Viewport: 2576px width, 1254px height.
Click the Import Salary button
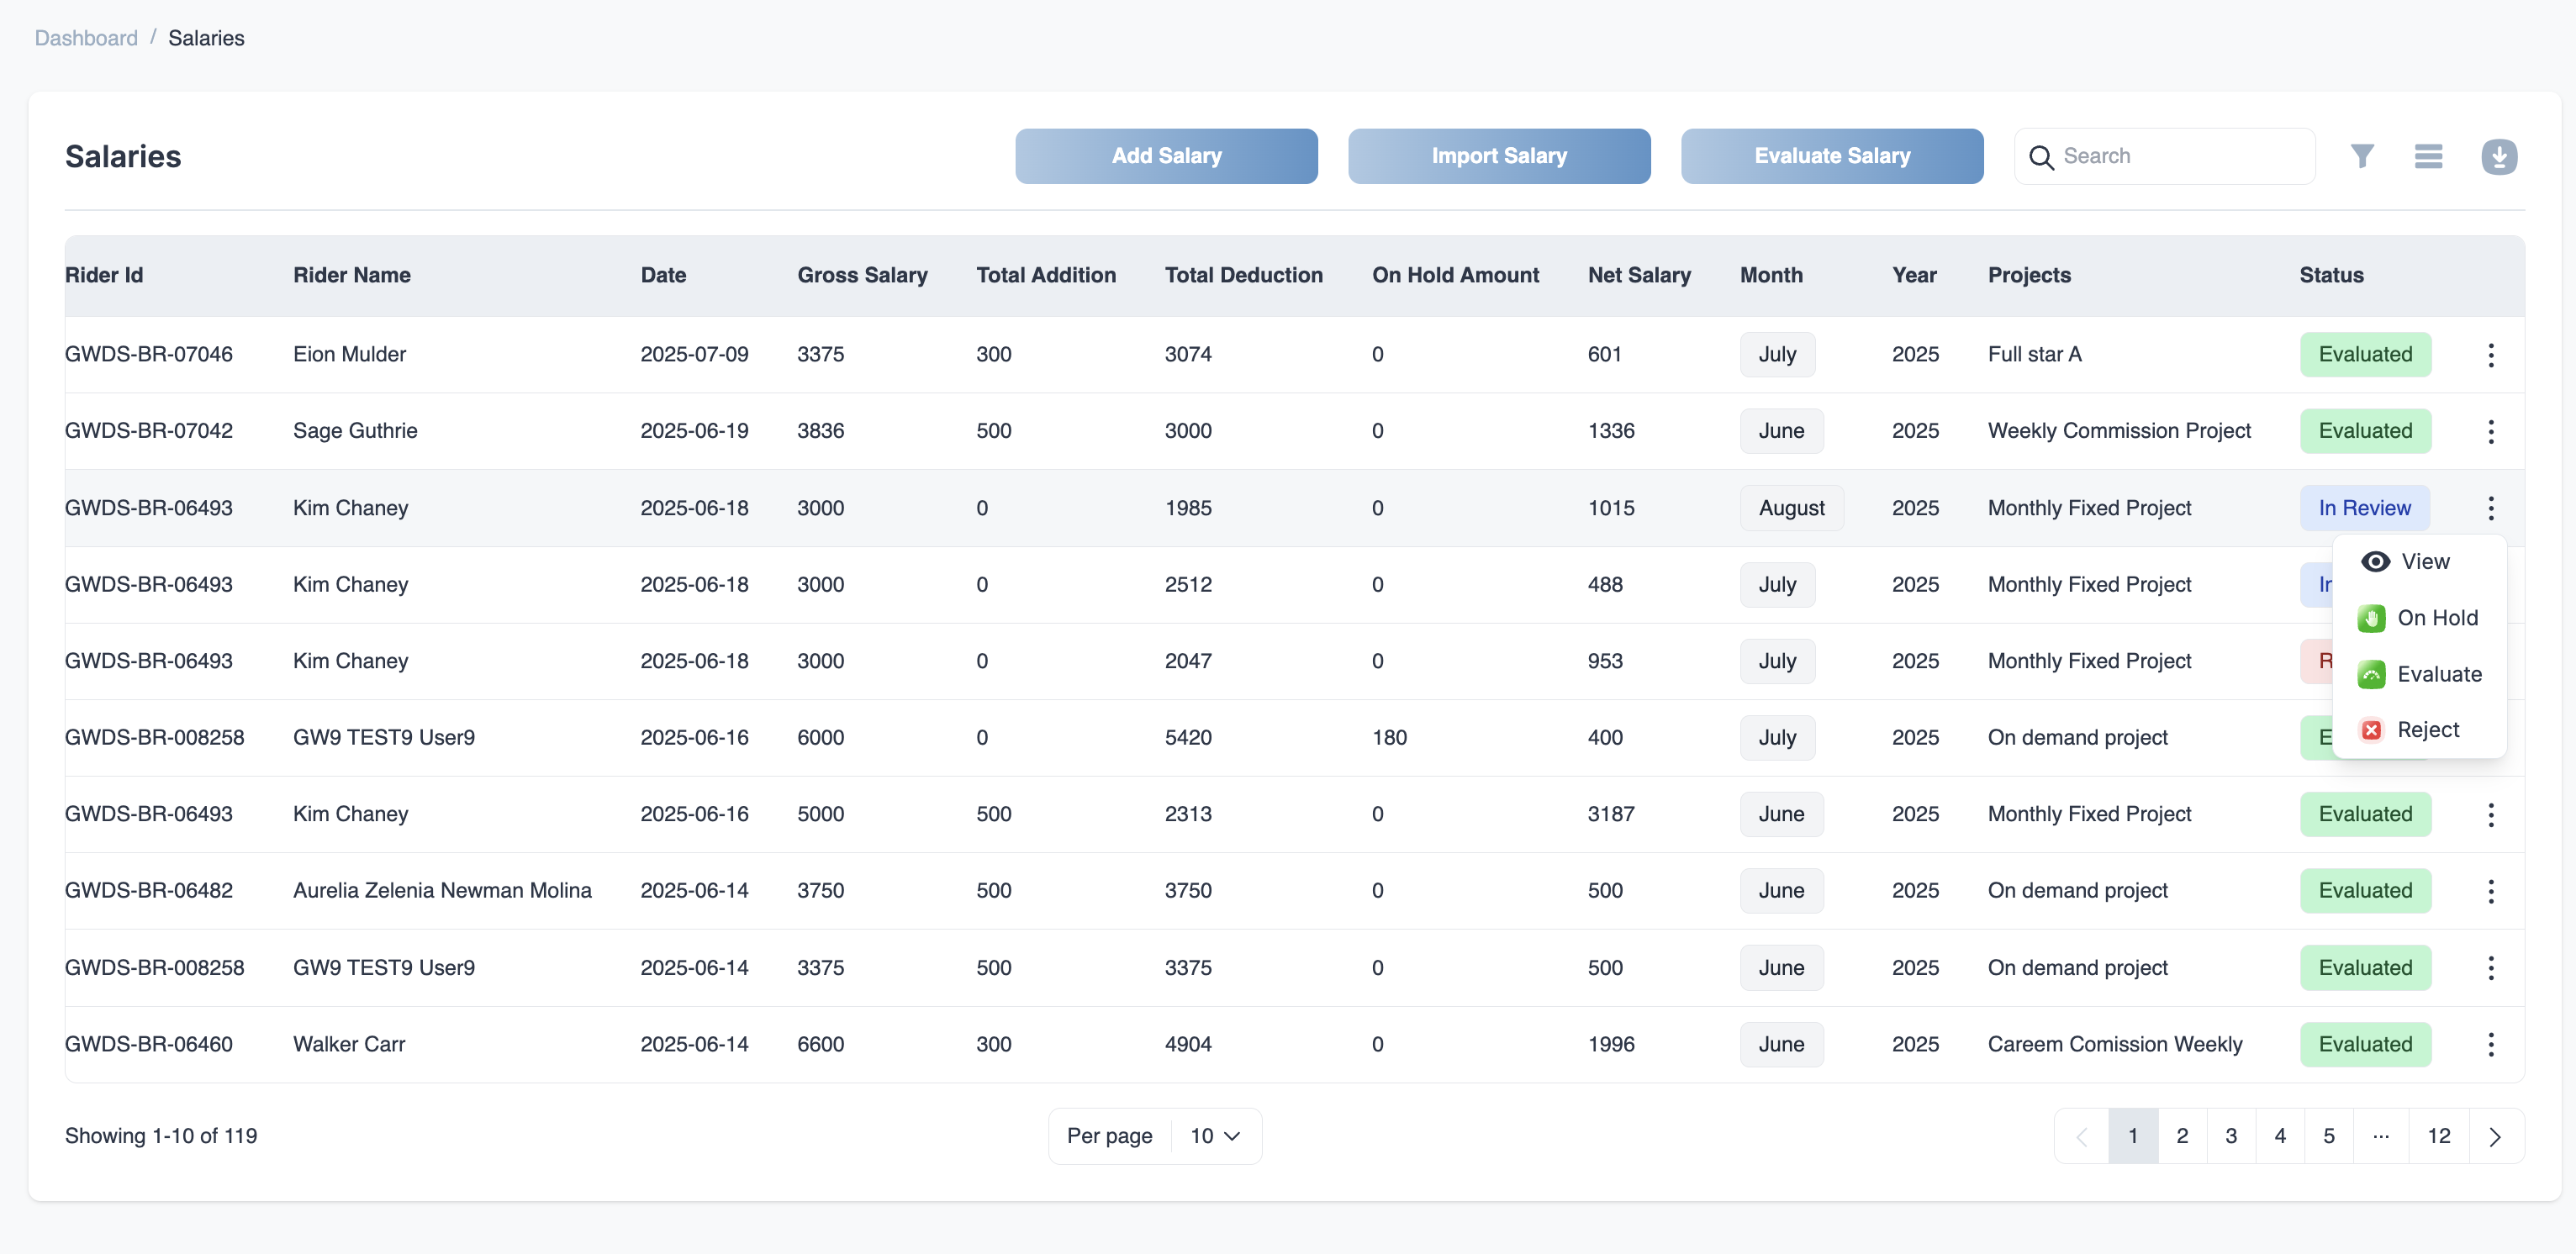1499,156
